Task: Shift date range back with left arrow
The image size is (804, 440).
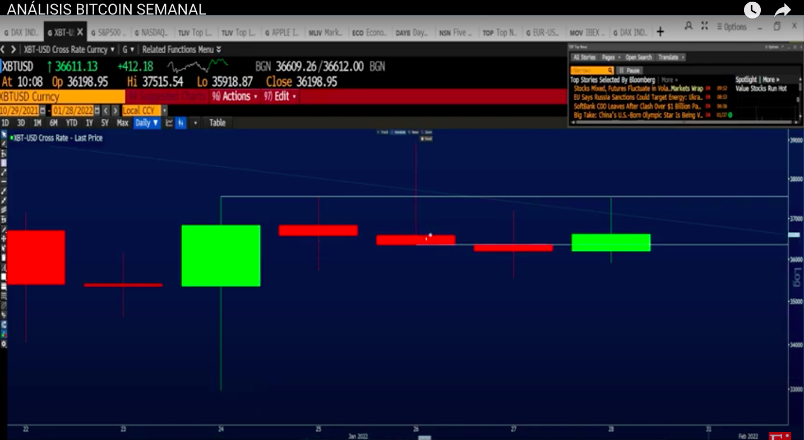Action: pos(105,110)
